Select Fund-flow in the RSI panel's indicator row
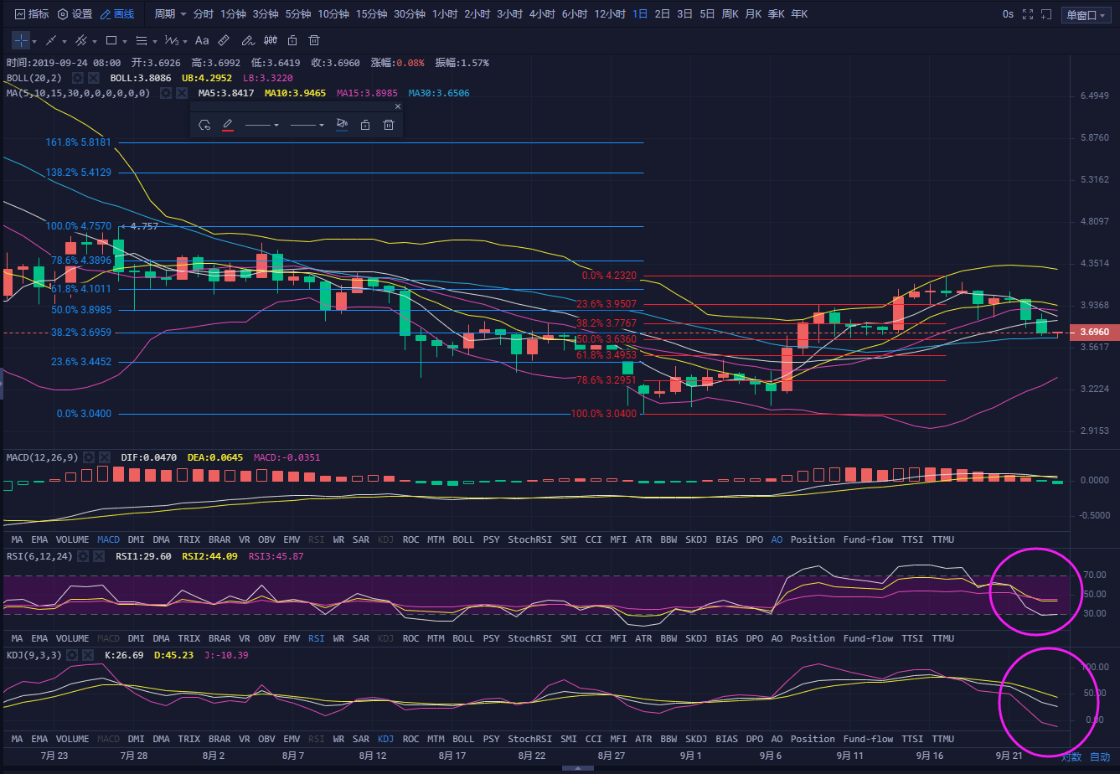1120x774 pixels. pyautogui.click(x=868, y=638)
